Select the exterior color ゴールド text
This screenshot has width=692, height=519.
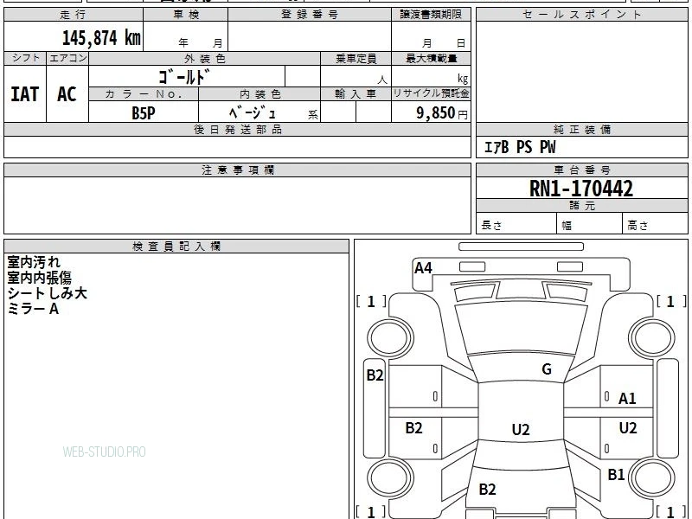pos(184,77)
